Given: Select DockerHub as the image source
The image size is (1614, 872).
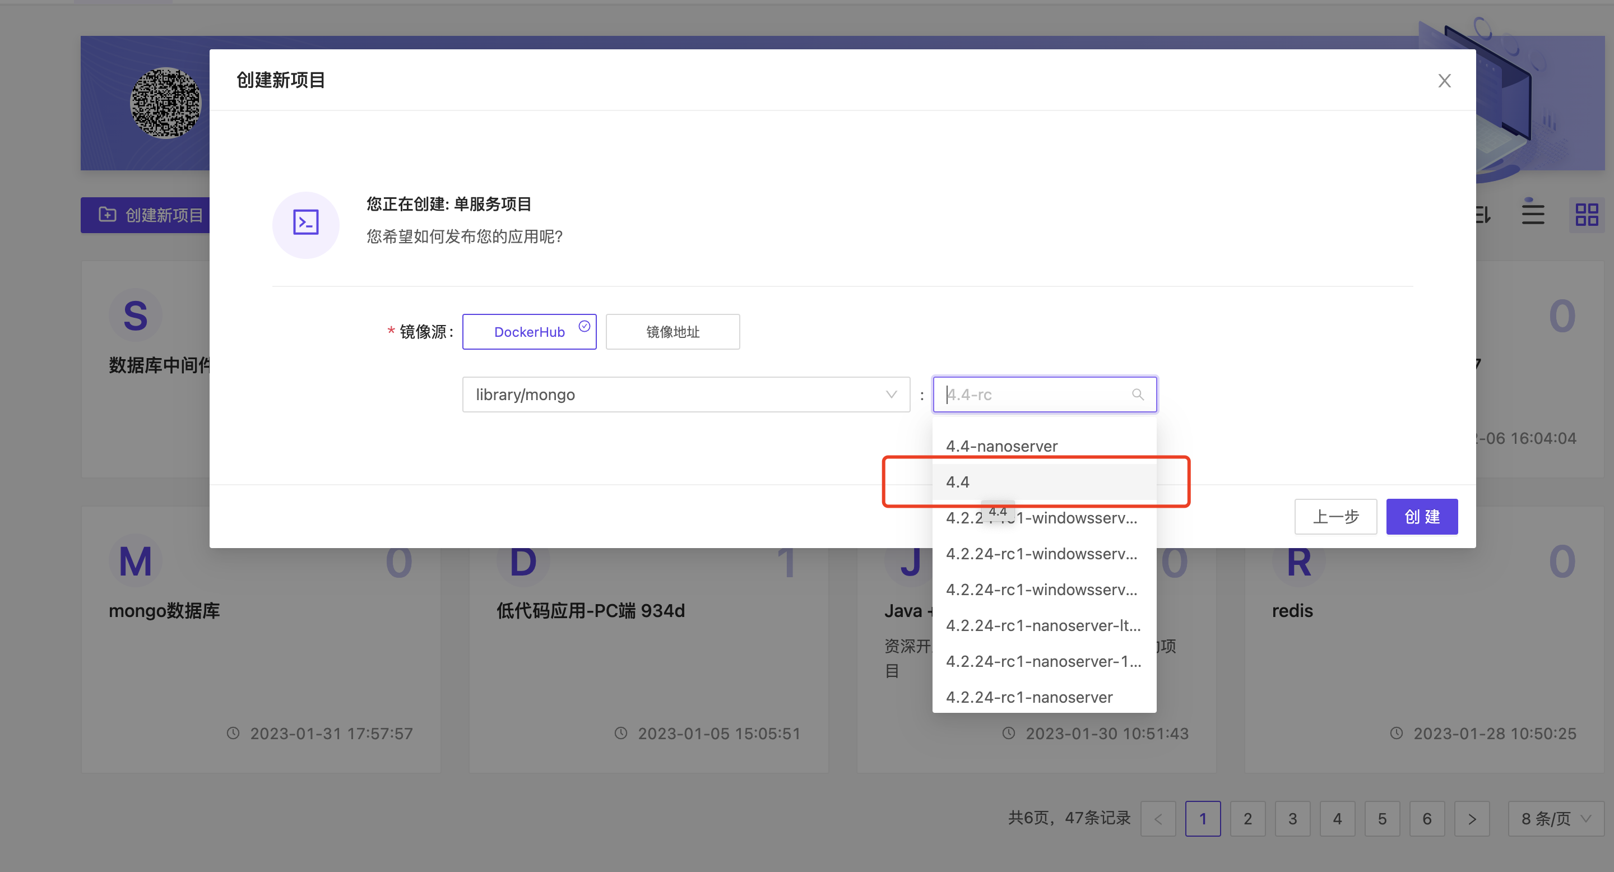Looking at the screenshot, I should tap(530, 331).
